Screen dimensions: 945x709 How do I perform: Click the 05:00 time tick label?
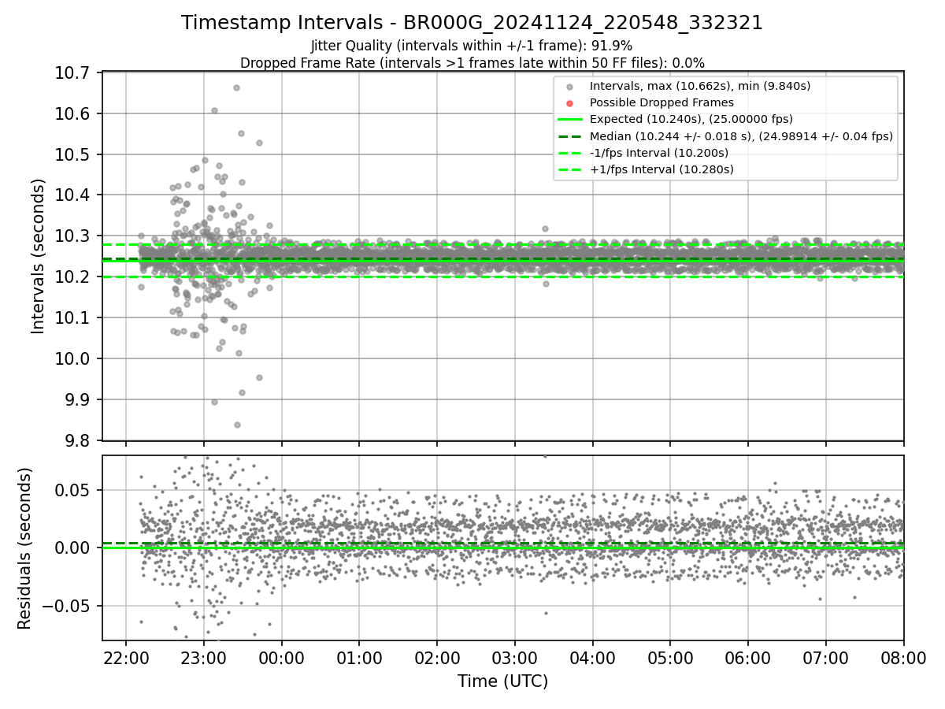[x=670, y=657]
